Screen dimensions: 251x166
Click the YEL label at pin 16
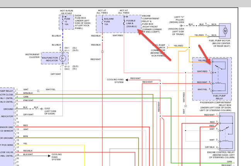coord(25,144)
